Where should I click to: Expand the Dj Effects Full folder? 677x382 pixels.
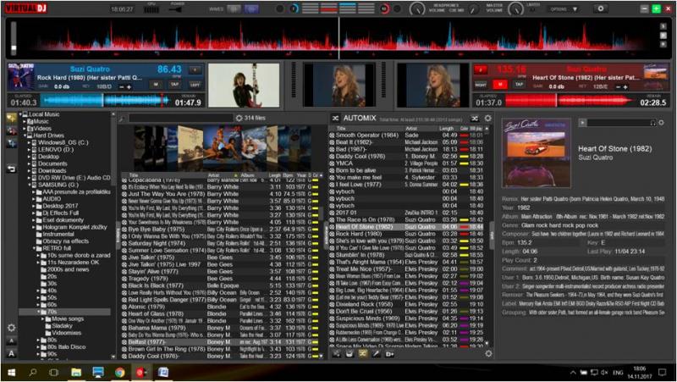(34, 213)
